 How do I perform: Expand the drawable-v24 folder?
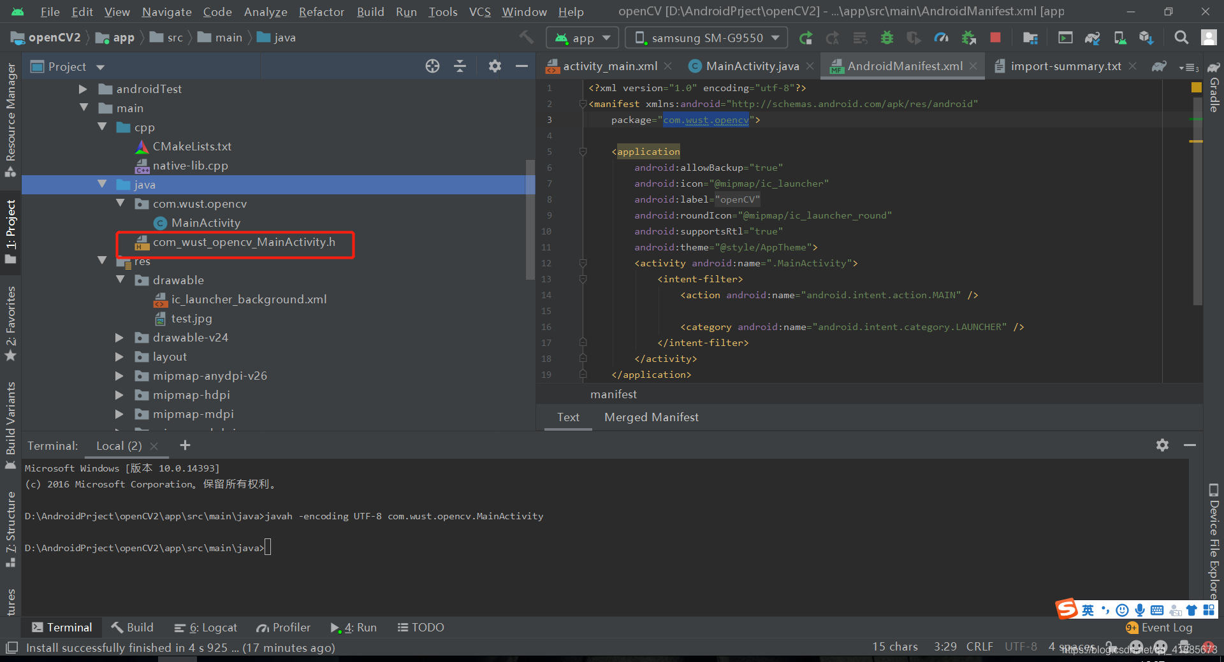[x=119, y=338]
